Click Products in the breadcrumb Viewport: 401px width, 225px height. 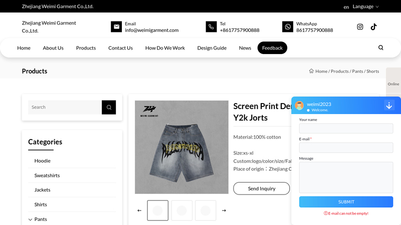tap(340, 71)
